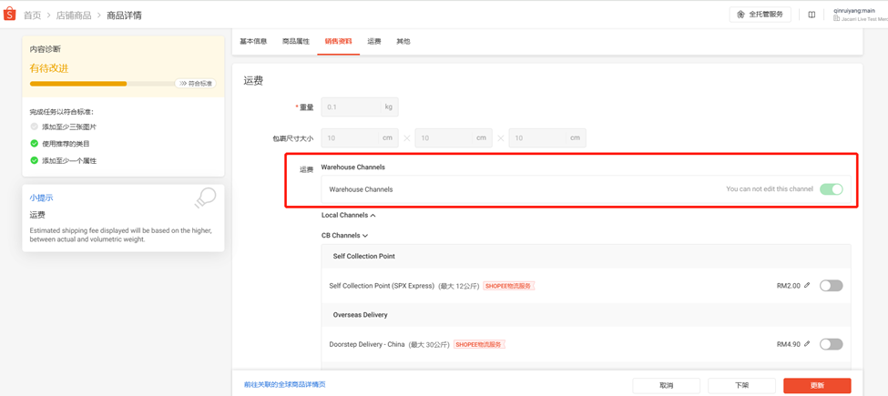This screenshot has width=888, height=396.
Task: Click green check beside 添加至少一个属性
Action: click(35, 160)
